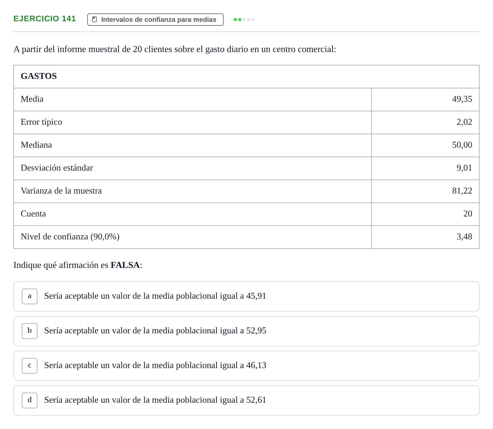The image size is (493, 429).
Task: Click the 'Cuenta' row label
Action: tap(33, 214)
